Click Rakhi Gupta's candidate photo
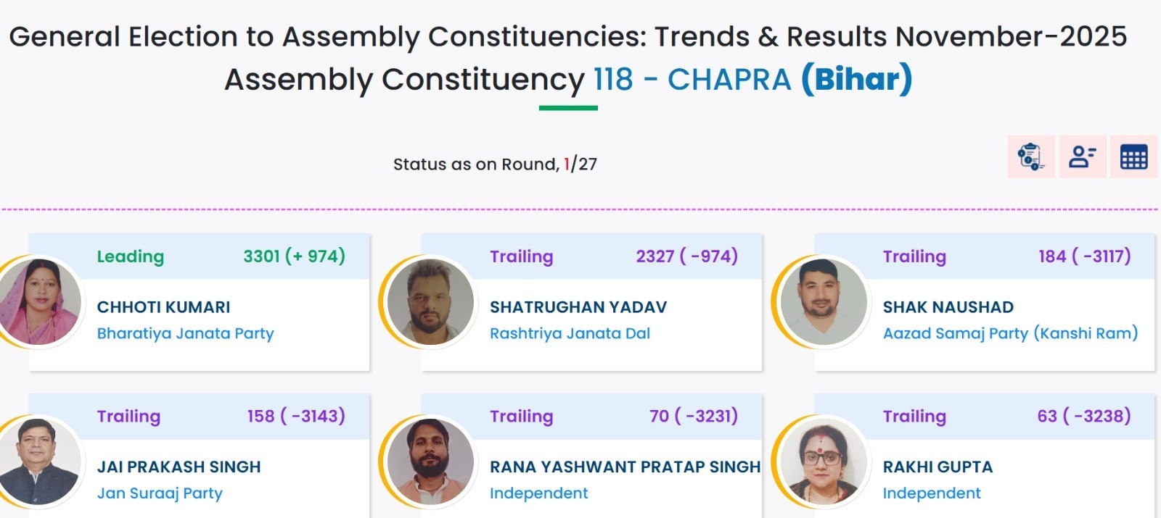This screenshot has height=518, width=1161. pos(824,461)
